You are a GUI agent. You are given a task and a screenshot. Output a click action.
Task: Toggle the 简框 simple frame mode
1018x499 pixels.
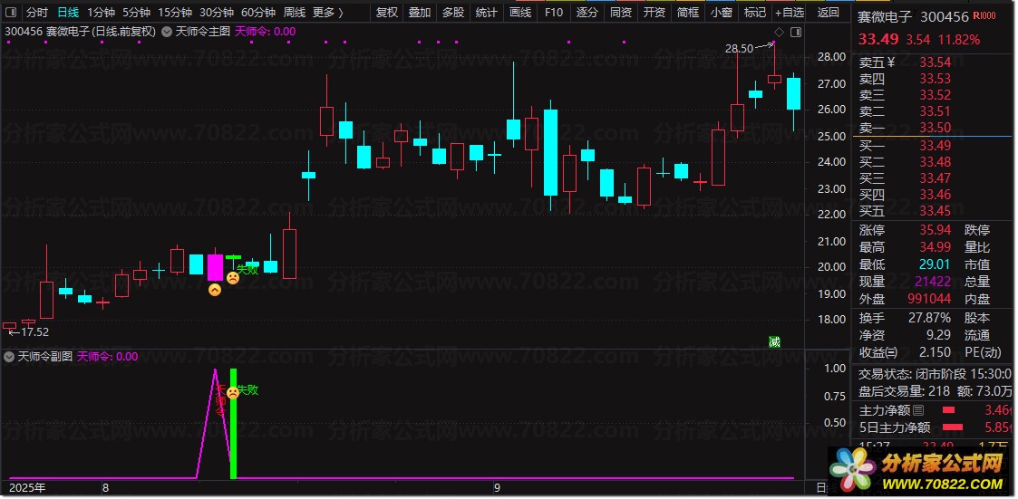point(688,13)
